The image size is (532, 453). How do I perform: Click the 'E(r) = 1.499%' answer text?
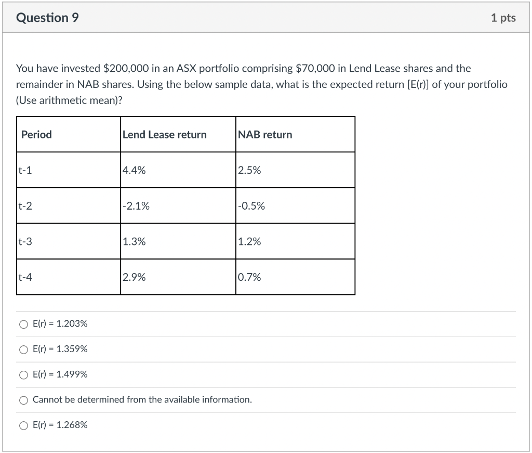[x=60, y=374]
